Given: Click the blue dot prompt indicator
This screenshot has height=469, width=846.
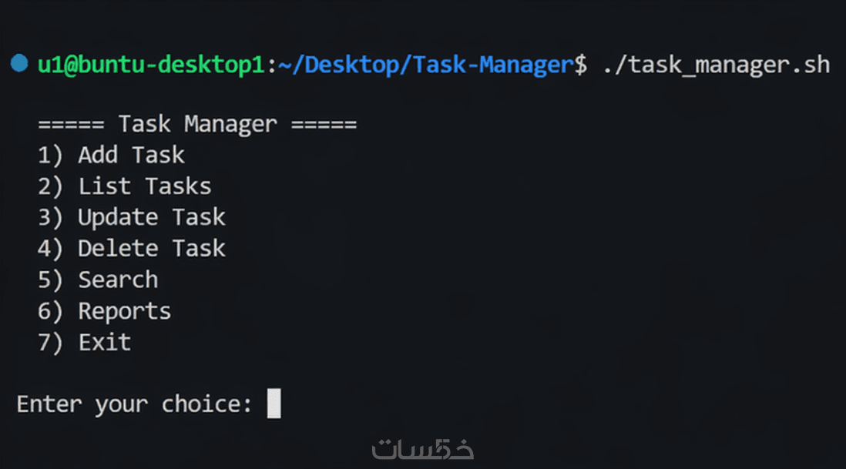Looking at the screenshot, I should [19, 63].
